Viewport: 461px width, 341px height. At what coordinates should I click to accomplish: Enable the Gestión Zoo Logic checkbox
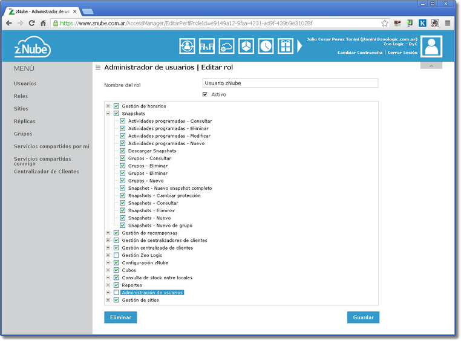tap(116, 255)
